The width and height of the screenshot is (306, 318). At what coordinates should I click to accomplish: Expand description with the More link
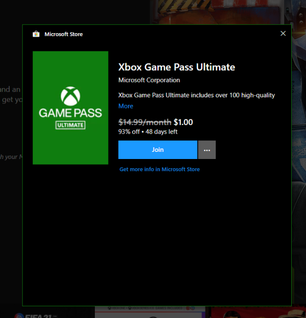(x=125, y=106)
